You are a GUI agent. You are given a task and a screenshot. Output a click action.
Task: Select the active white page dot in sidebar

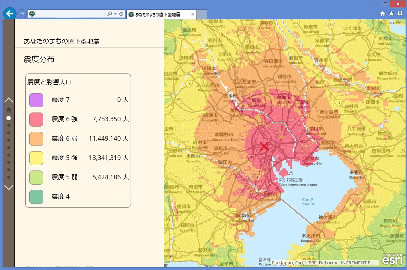pos(9,118)
